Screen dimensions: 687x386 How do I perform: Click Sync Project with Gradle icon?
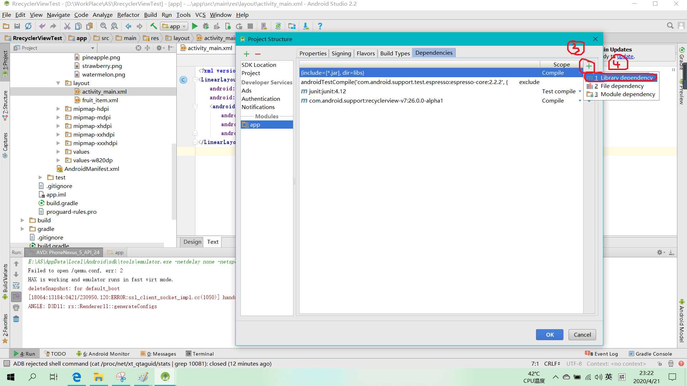point(278,26)
